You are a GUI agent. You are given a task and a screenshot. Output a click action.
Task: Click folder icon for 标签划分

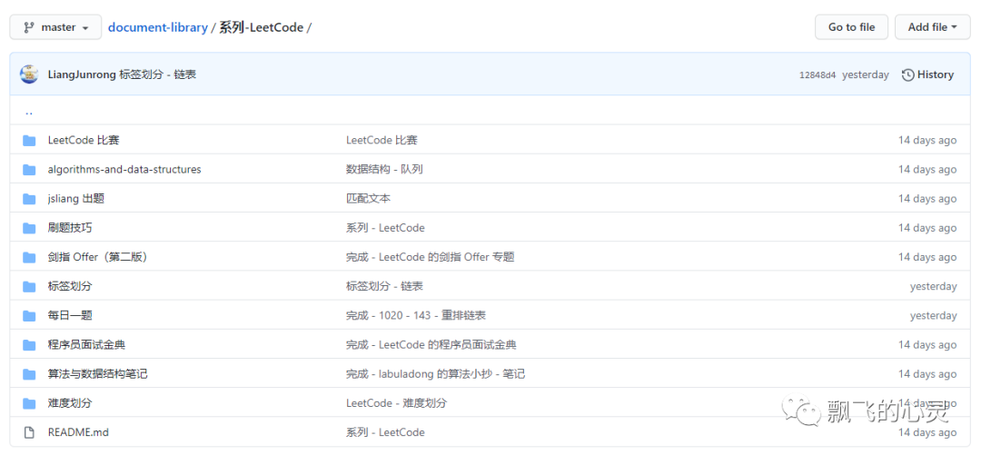coord(29,287)
